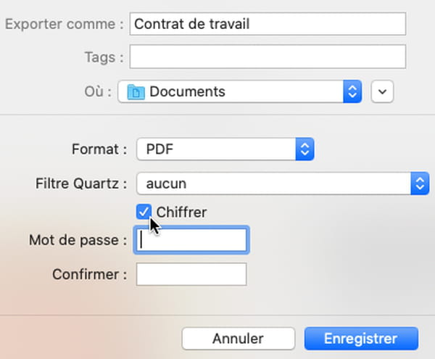
Task: Click Enregistrer to save the file
Action: (x=361, y=339)
